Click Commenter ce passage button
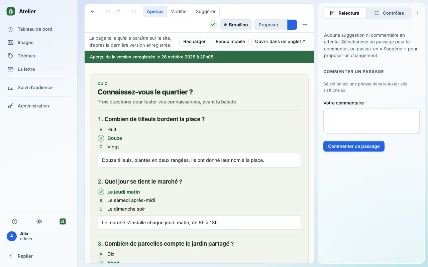Screen dimensions: 428x267 pyautogui.click(x=354, y=146)
